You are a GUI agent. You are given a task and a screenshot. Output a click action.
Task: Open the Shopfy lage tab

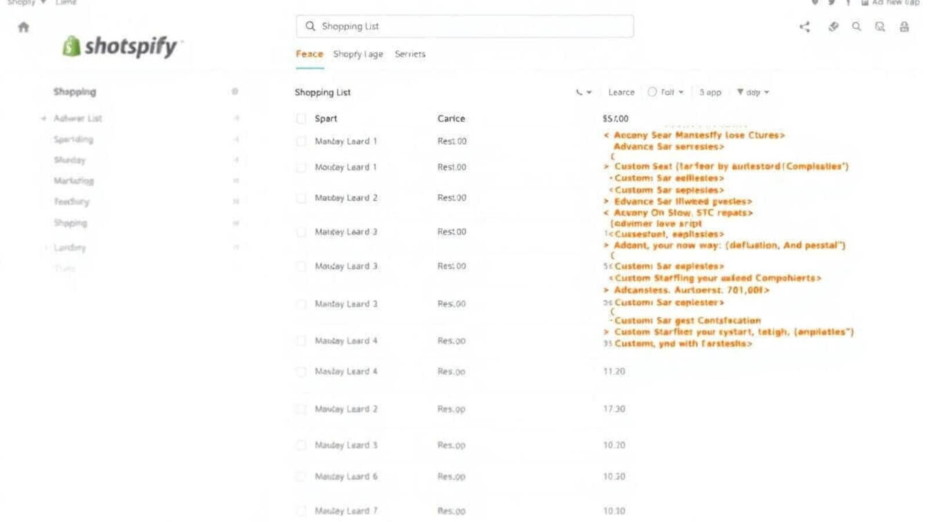point(358,54)
